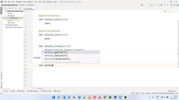Click PythonProjectForPractice breadcrumb in navigation bar
This screenshot has width=179, height=100.
pos(10,5)
